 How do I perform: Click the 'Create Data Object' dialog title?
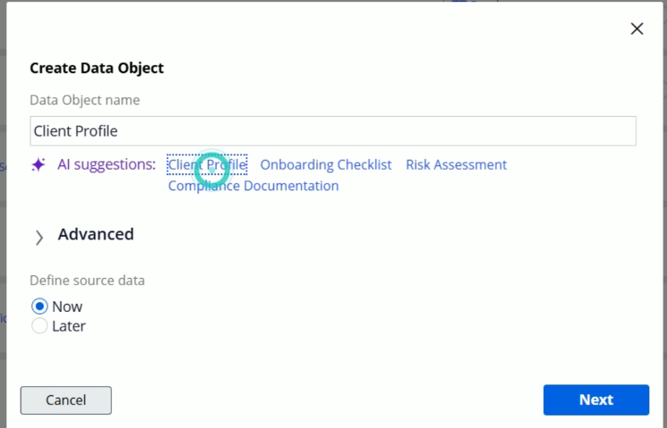tap(96, 68)
